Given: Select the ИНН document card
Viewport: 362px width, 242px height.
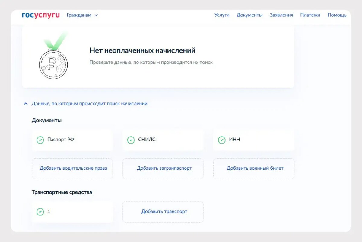Looking at the screenshot, I should point(254,140).
